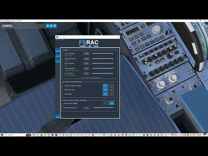Viewport: 208px width, 156px height.
Task: Close the CAMERA panel with its X icon
Action: click(x=55, y=26)
